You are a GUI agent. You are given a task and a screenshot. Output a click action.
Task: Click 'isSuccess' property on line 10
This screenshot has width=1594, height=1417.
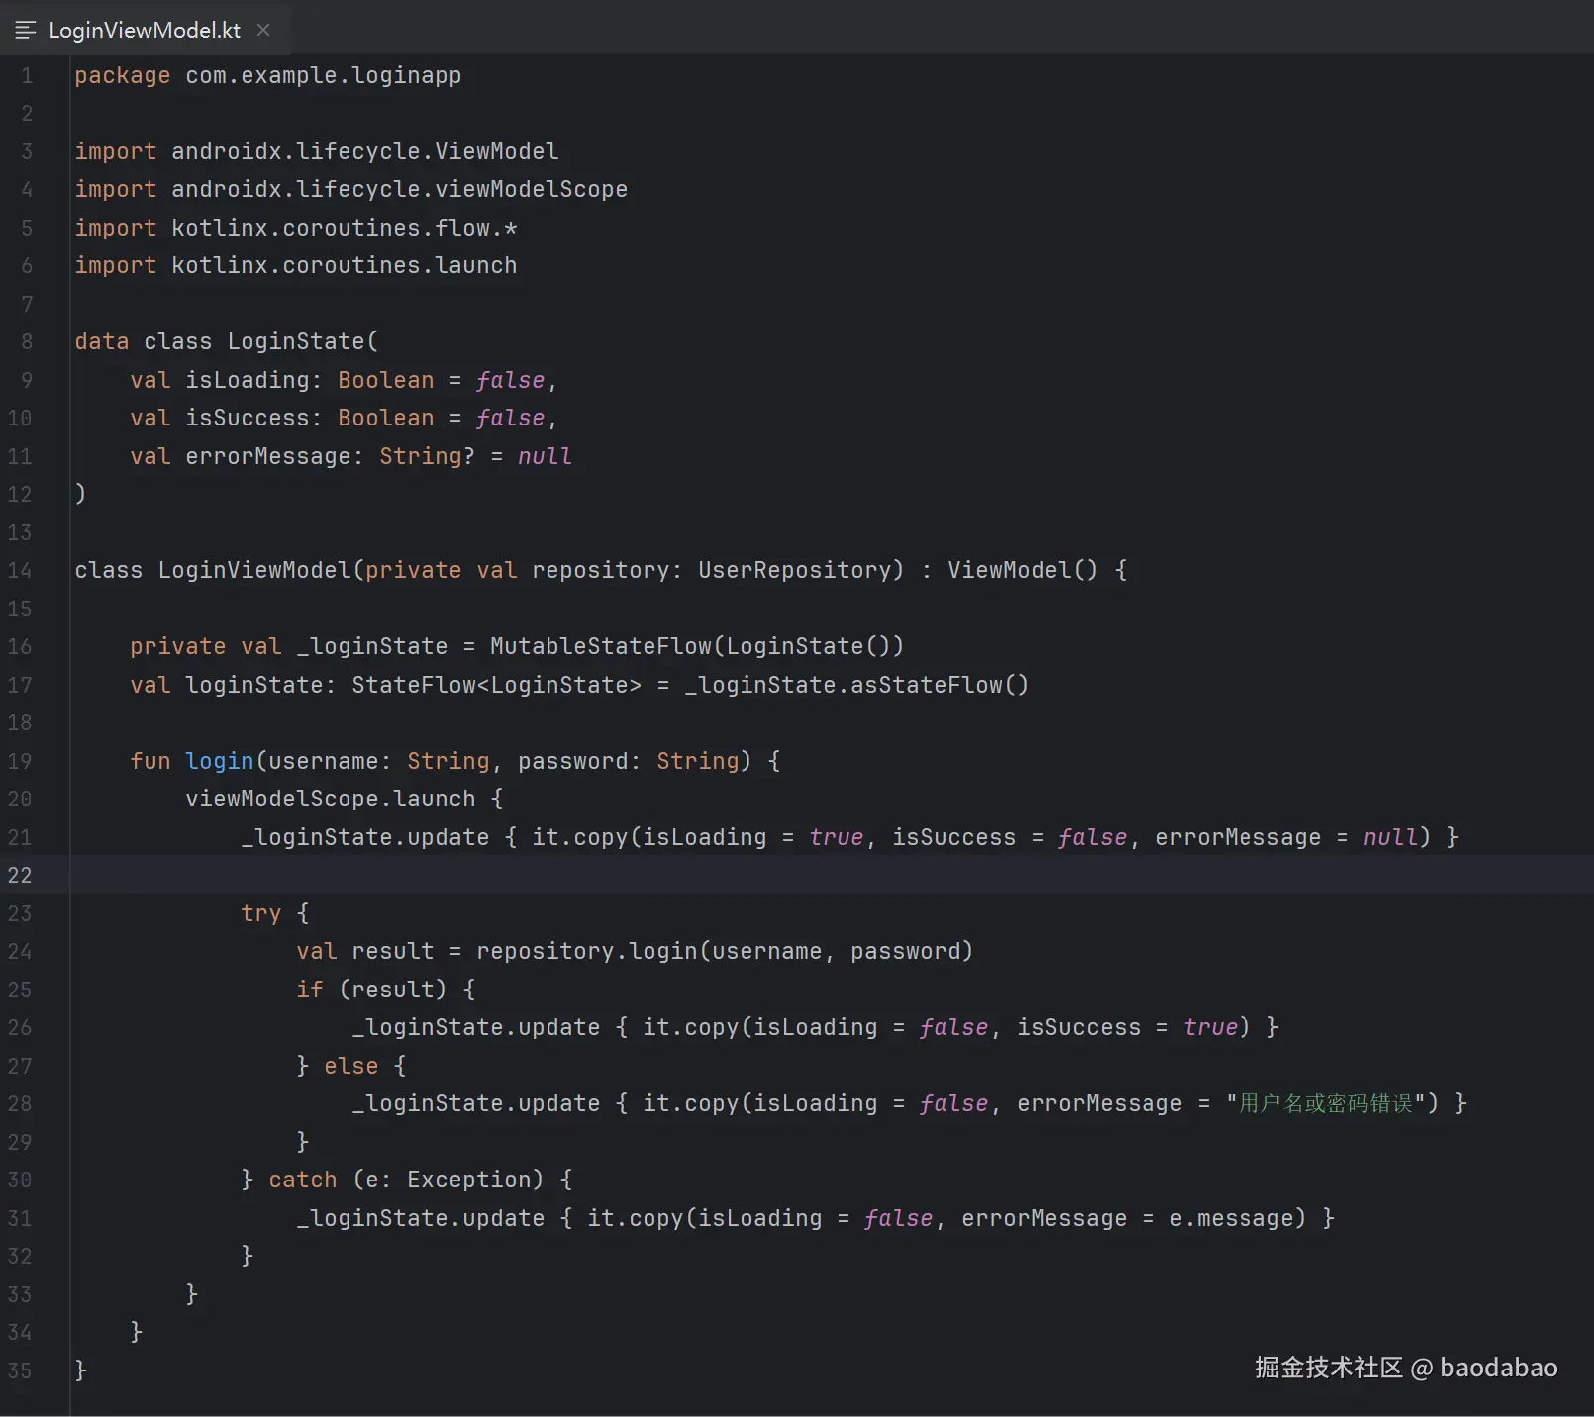pos(248,418)
